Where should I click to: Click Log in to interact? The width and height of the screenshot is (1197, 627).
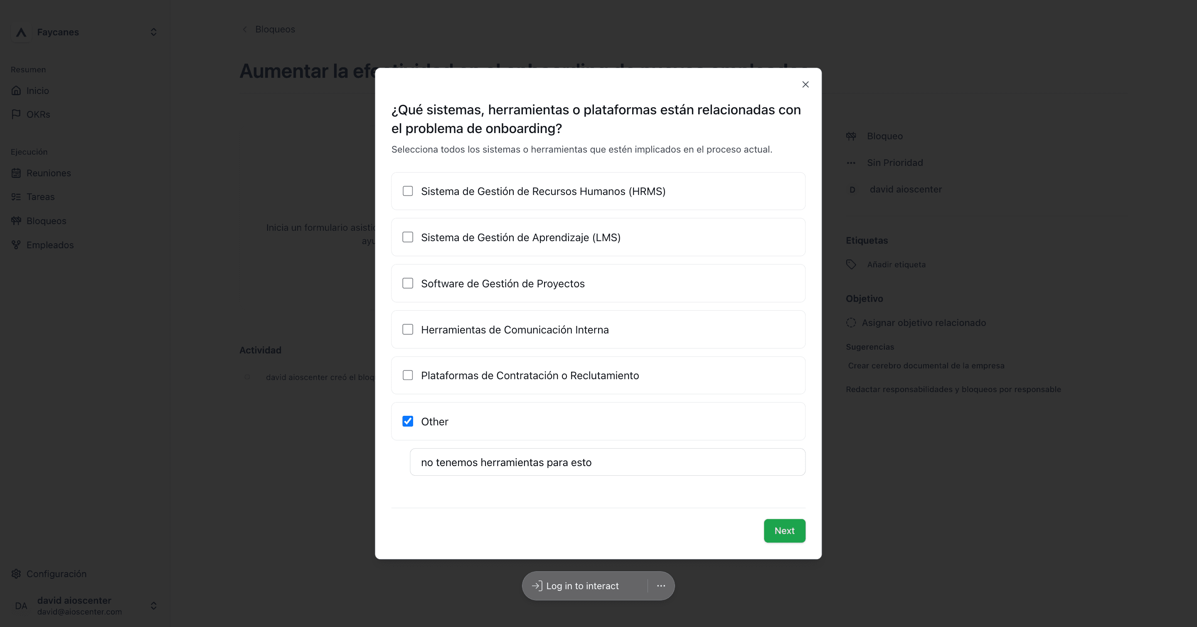point(582,586)
